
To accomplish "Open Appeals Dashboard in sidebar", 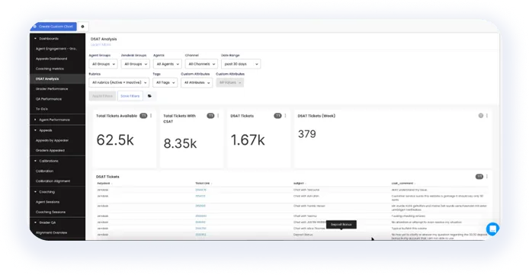I will pos(51,59).
